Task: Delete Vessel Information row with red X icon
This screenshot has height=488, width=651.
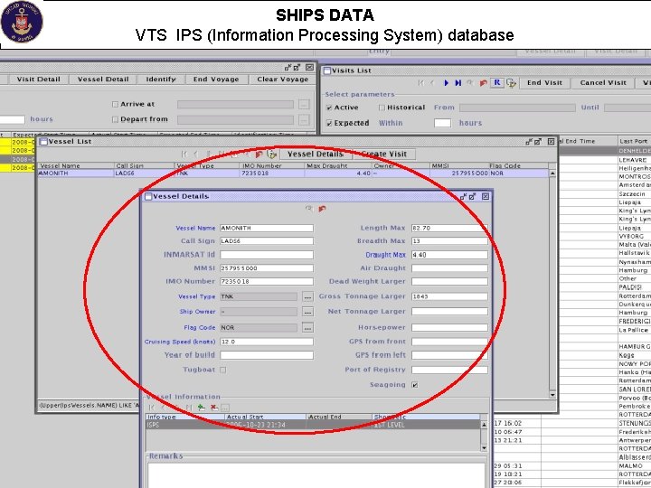Action: click(213, 408)
